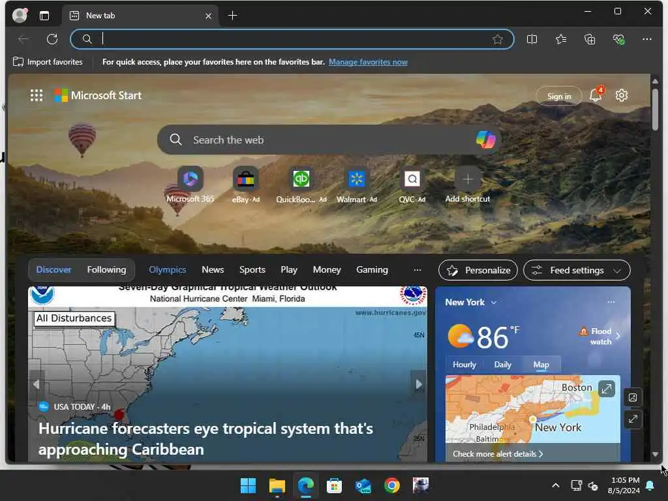Image resolution: width=668 pixels, height=501 pixels.
Task: Open the notifications bell icon
Action: click(x=596, y=95)
